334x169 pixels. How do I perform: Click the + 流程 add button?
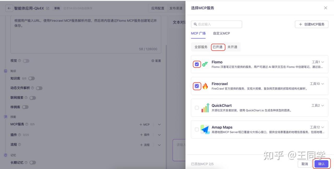point(145,145)
